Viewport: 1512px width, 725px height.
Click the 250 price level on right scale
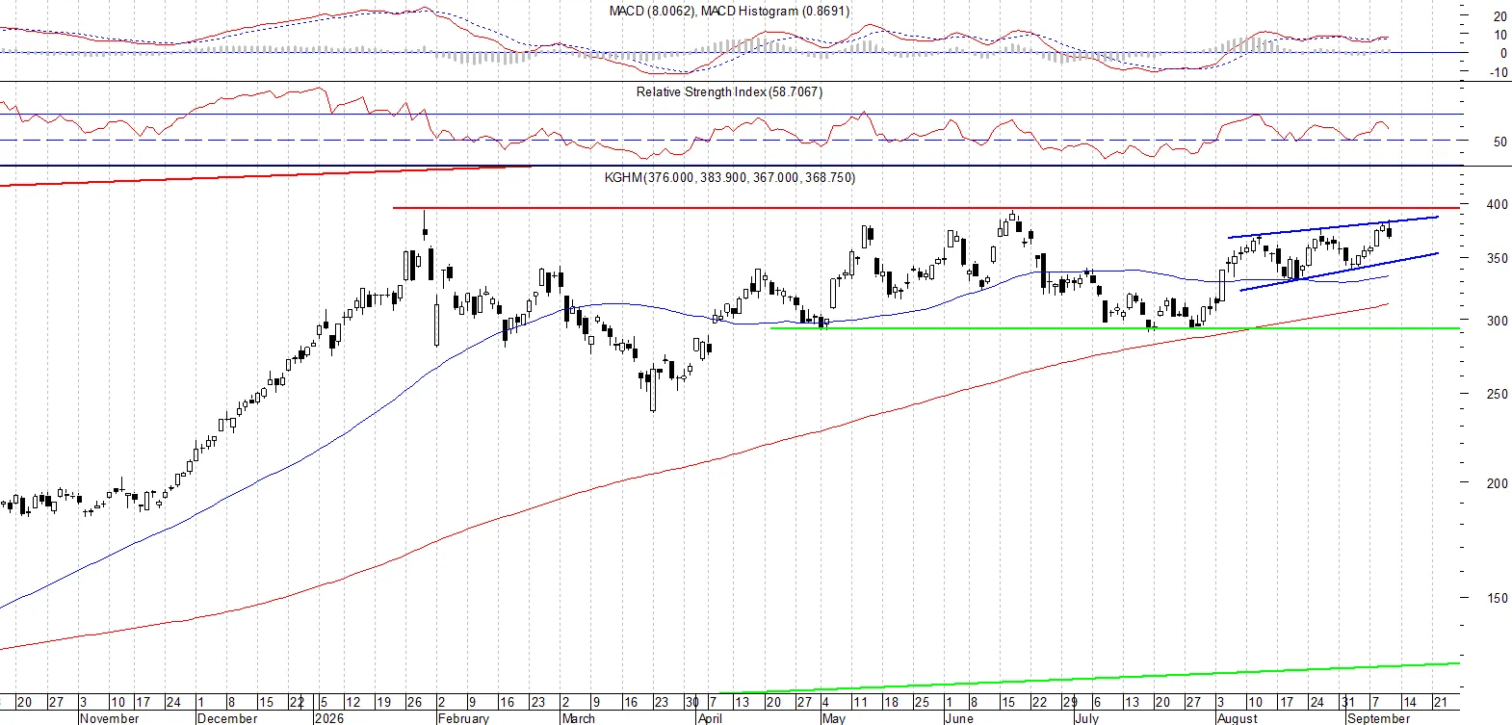(x=1498, y=394)
